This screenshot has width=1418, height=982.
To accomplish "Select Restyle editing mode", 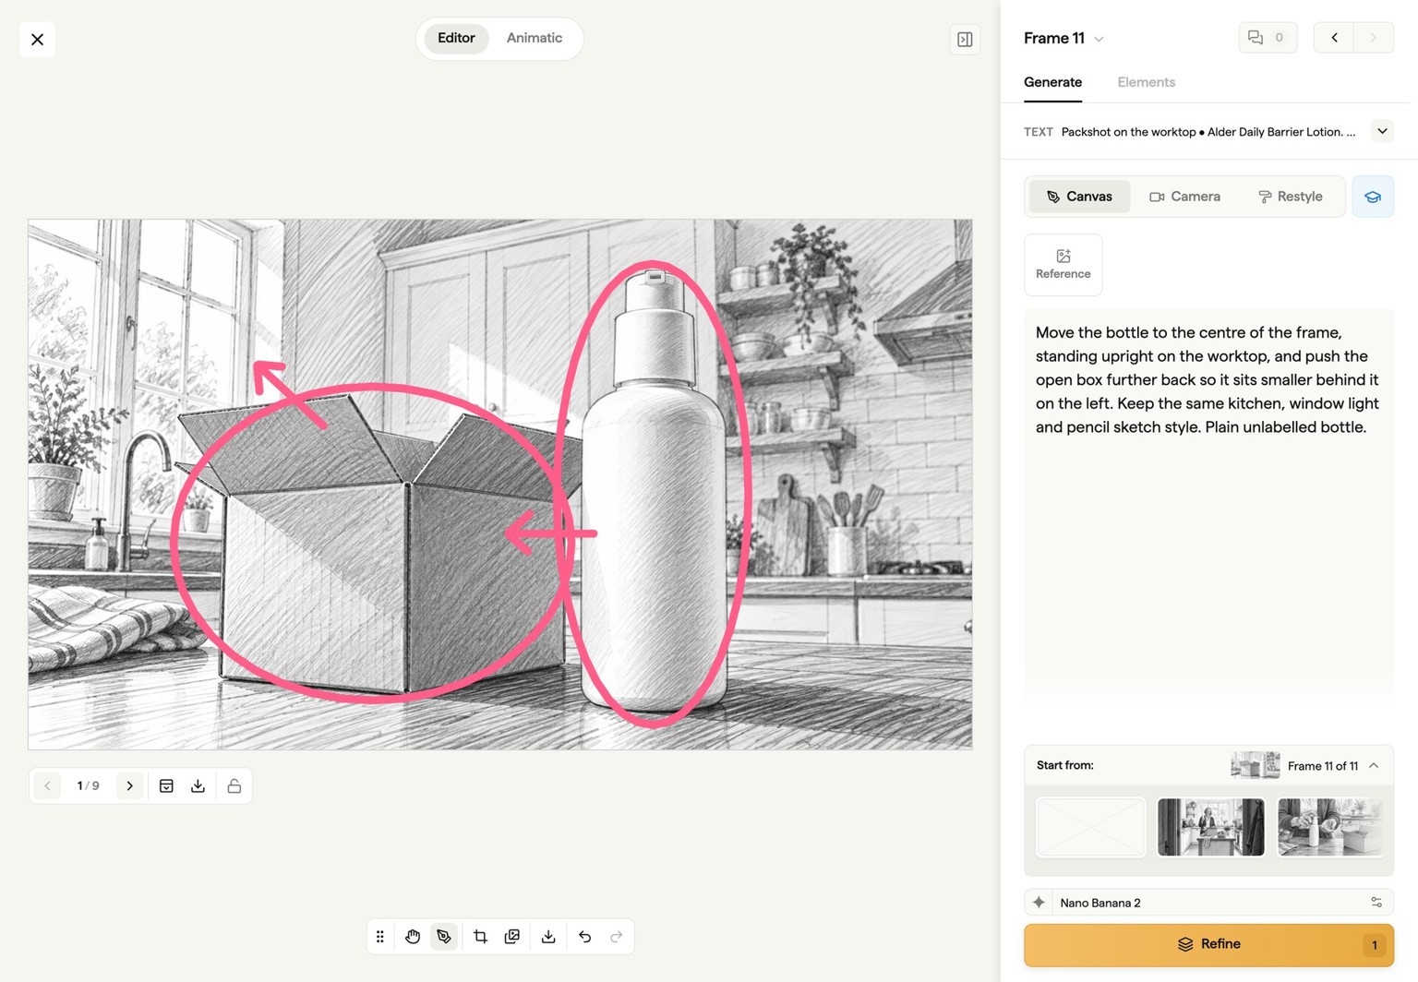I will tap(1290, 197).
